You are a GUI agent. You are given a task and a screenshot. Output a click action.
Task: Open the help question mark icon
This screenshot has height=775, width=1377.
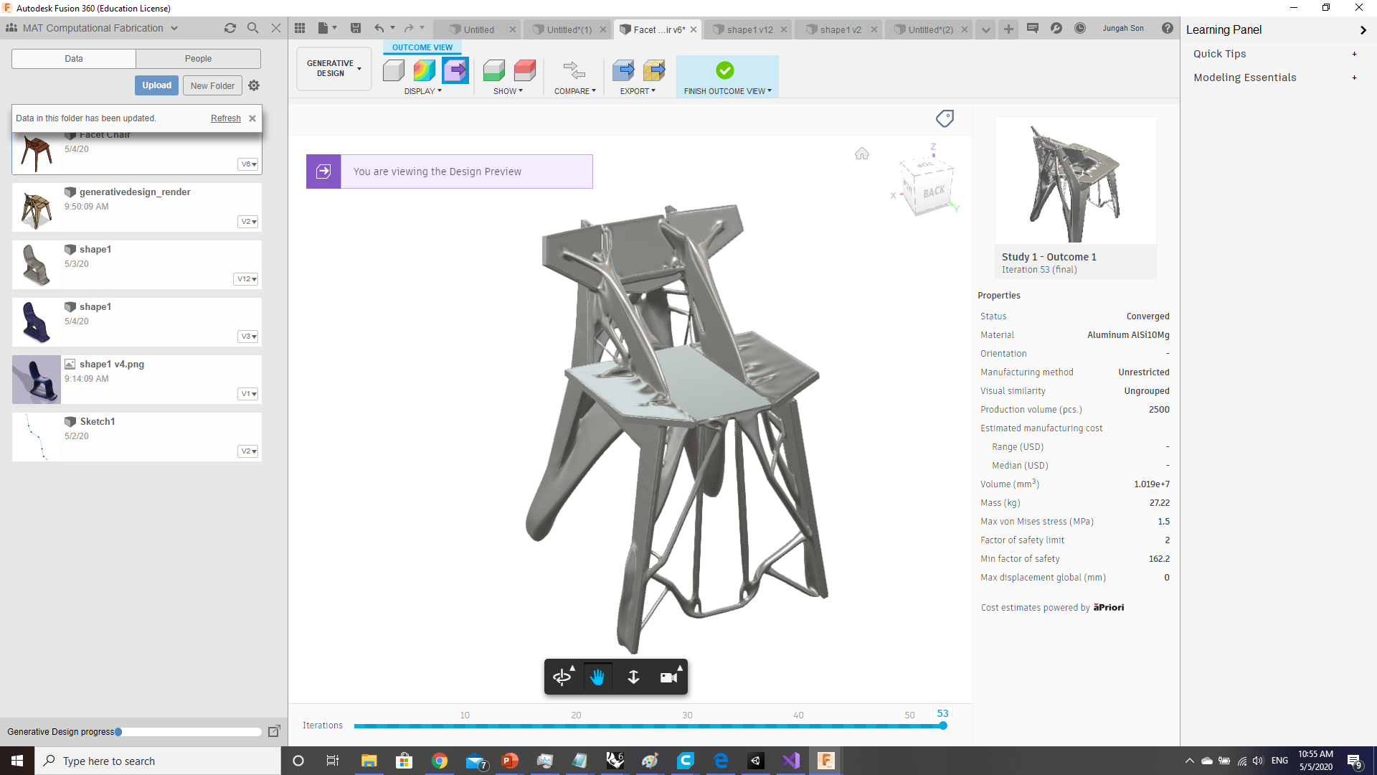pyautogui.click(x=1168, y=28)
